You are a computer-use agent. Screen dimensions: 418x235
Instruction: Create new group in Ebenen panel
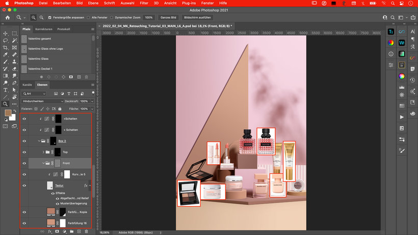click(71, 231)
